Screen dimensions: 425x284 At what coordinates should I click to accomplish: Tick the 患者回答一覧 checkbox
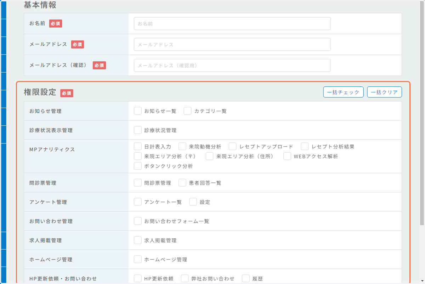click(182, 183)
